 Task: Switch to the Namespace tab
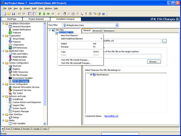tap(109, 31)
